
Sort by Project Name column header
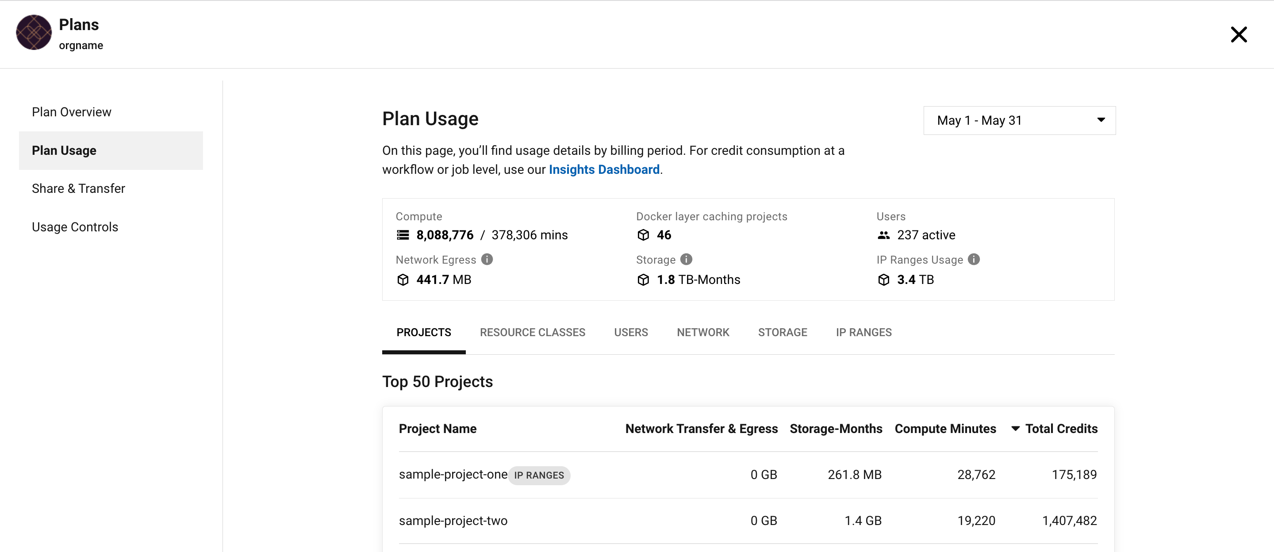coord(437,429)
